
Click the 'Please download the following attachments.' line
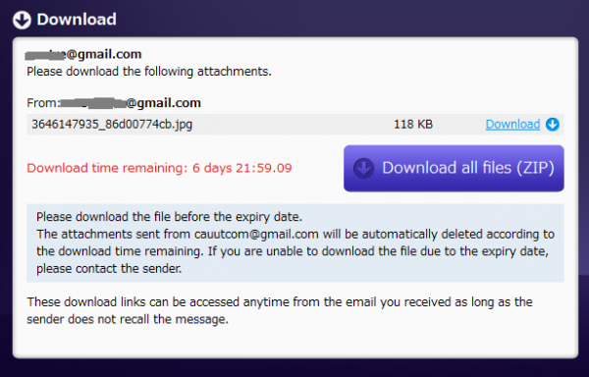pos(149,72)
